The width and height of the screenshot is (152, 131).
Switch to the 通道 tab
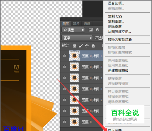click(87, 24)
